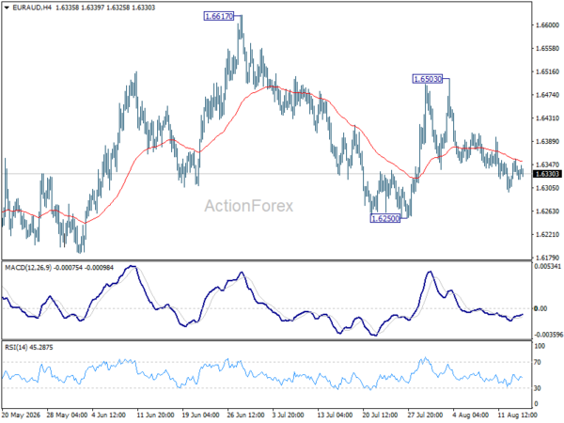Click the 20 May 2026 date label
The height and width of the screenshot is (423, 564).
click(x=22, y=415)
